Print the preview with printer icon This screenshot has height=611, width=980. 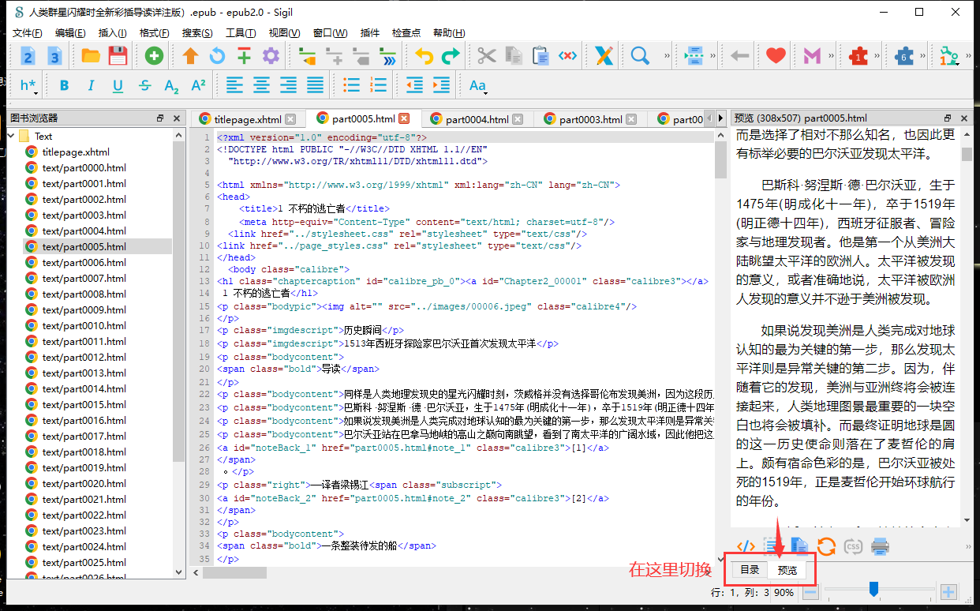tap(880, 545)
